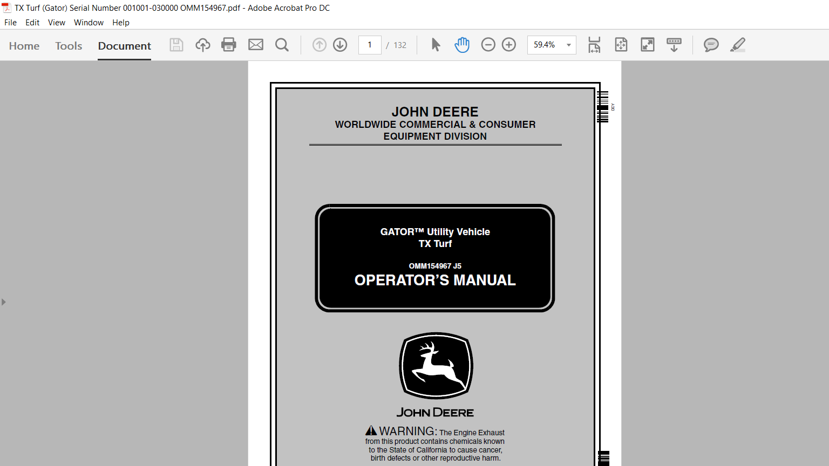This screenshot has width=829, height=466.
Task: Click the JOHN DEERE heading text
Action: (x=435, y=112)
